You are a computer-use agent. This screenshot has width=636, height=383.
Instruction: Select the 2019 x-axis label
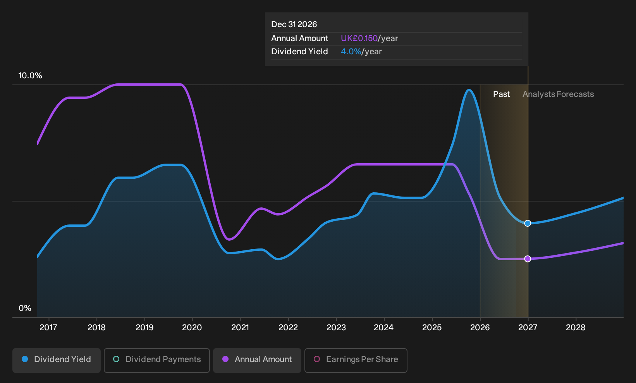(144, 328)
